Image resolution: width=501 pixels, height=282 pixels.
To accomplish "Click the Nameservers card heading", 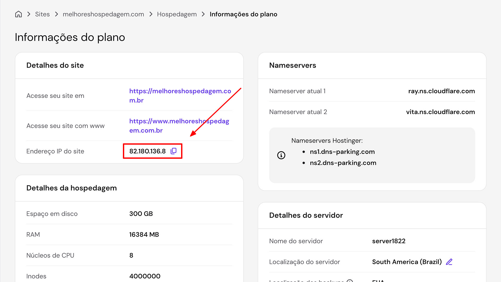I will click(x=293, y=65).
